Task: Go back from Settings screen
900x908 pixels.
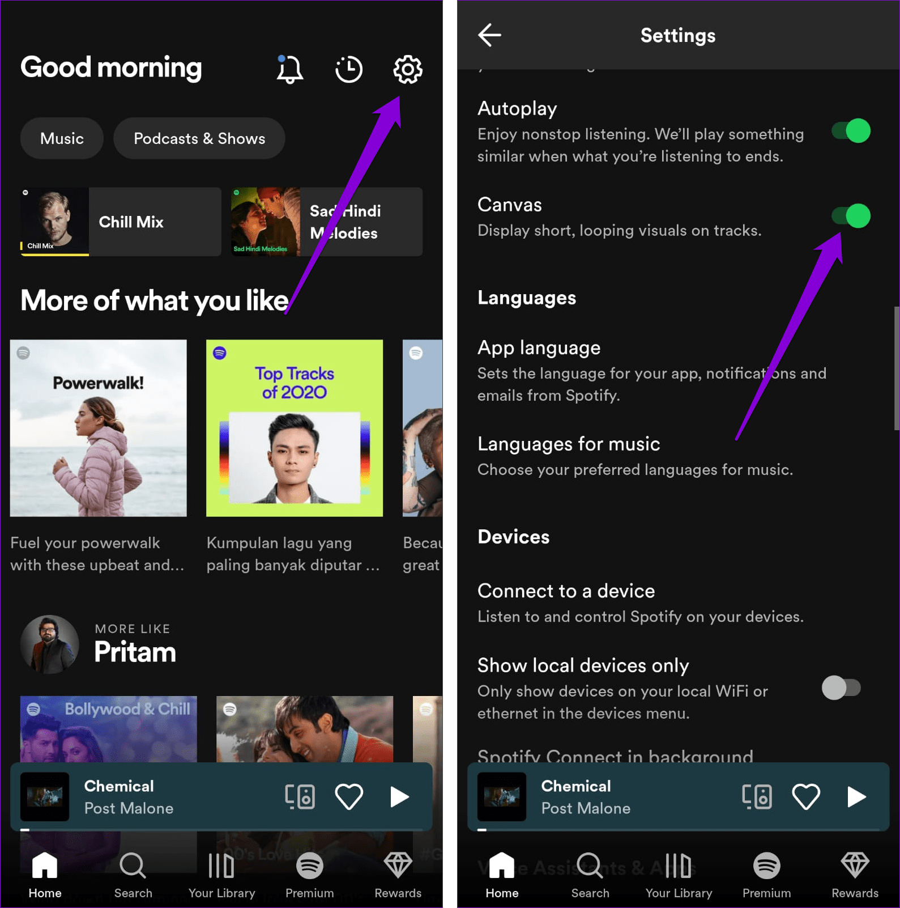Action: point(489,35)
